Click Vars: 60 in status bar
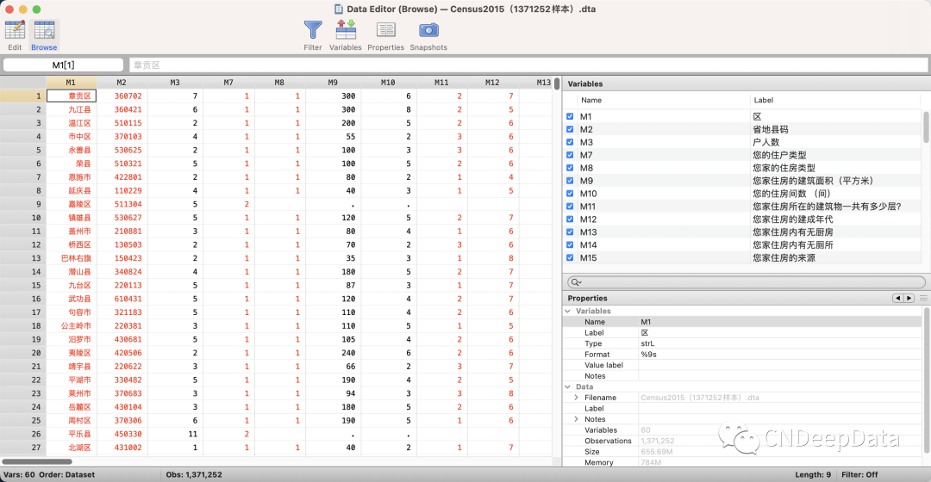The width and height of the screenshot is (931, 482). tap(18, 475)
